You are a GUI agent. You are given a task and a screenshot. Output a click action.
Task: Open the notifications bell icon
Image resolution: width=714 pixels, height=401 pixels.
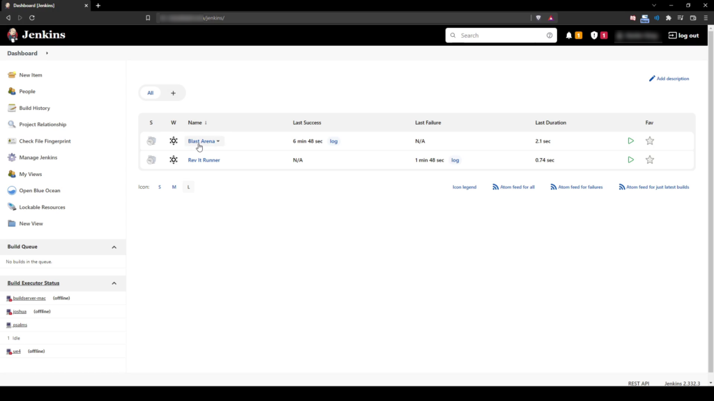[569, 36]
